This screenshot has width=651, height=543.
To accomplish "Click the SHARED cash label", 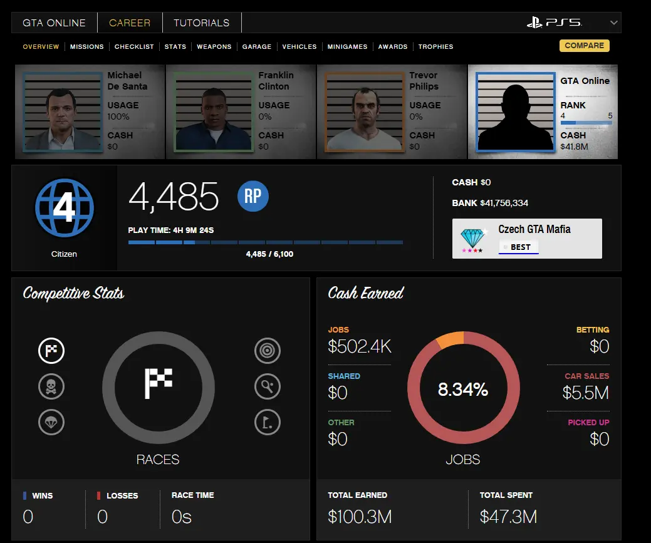I will click(x=344, y=376).
